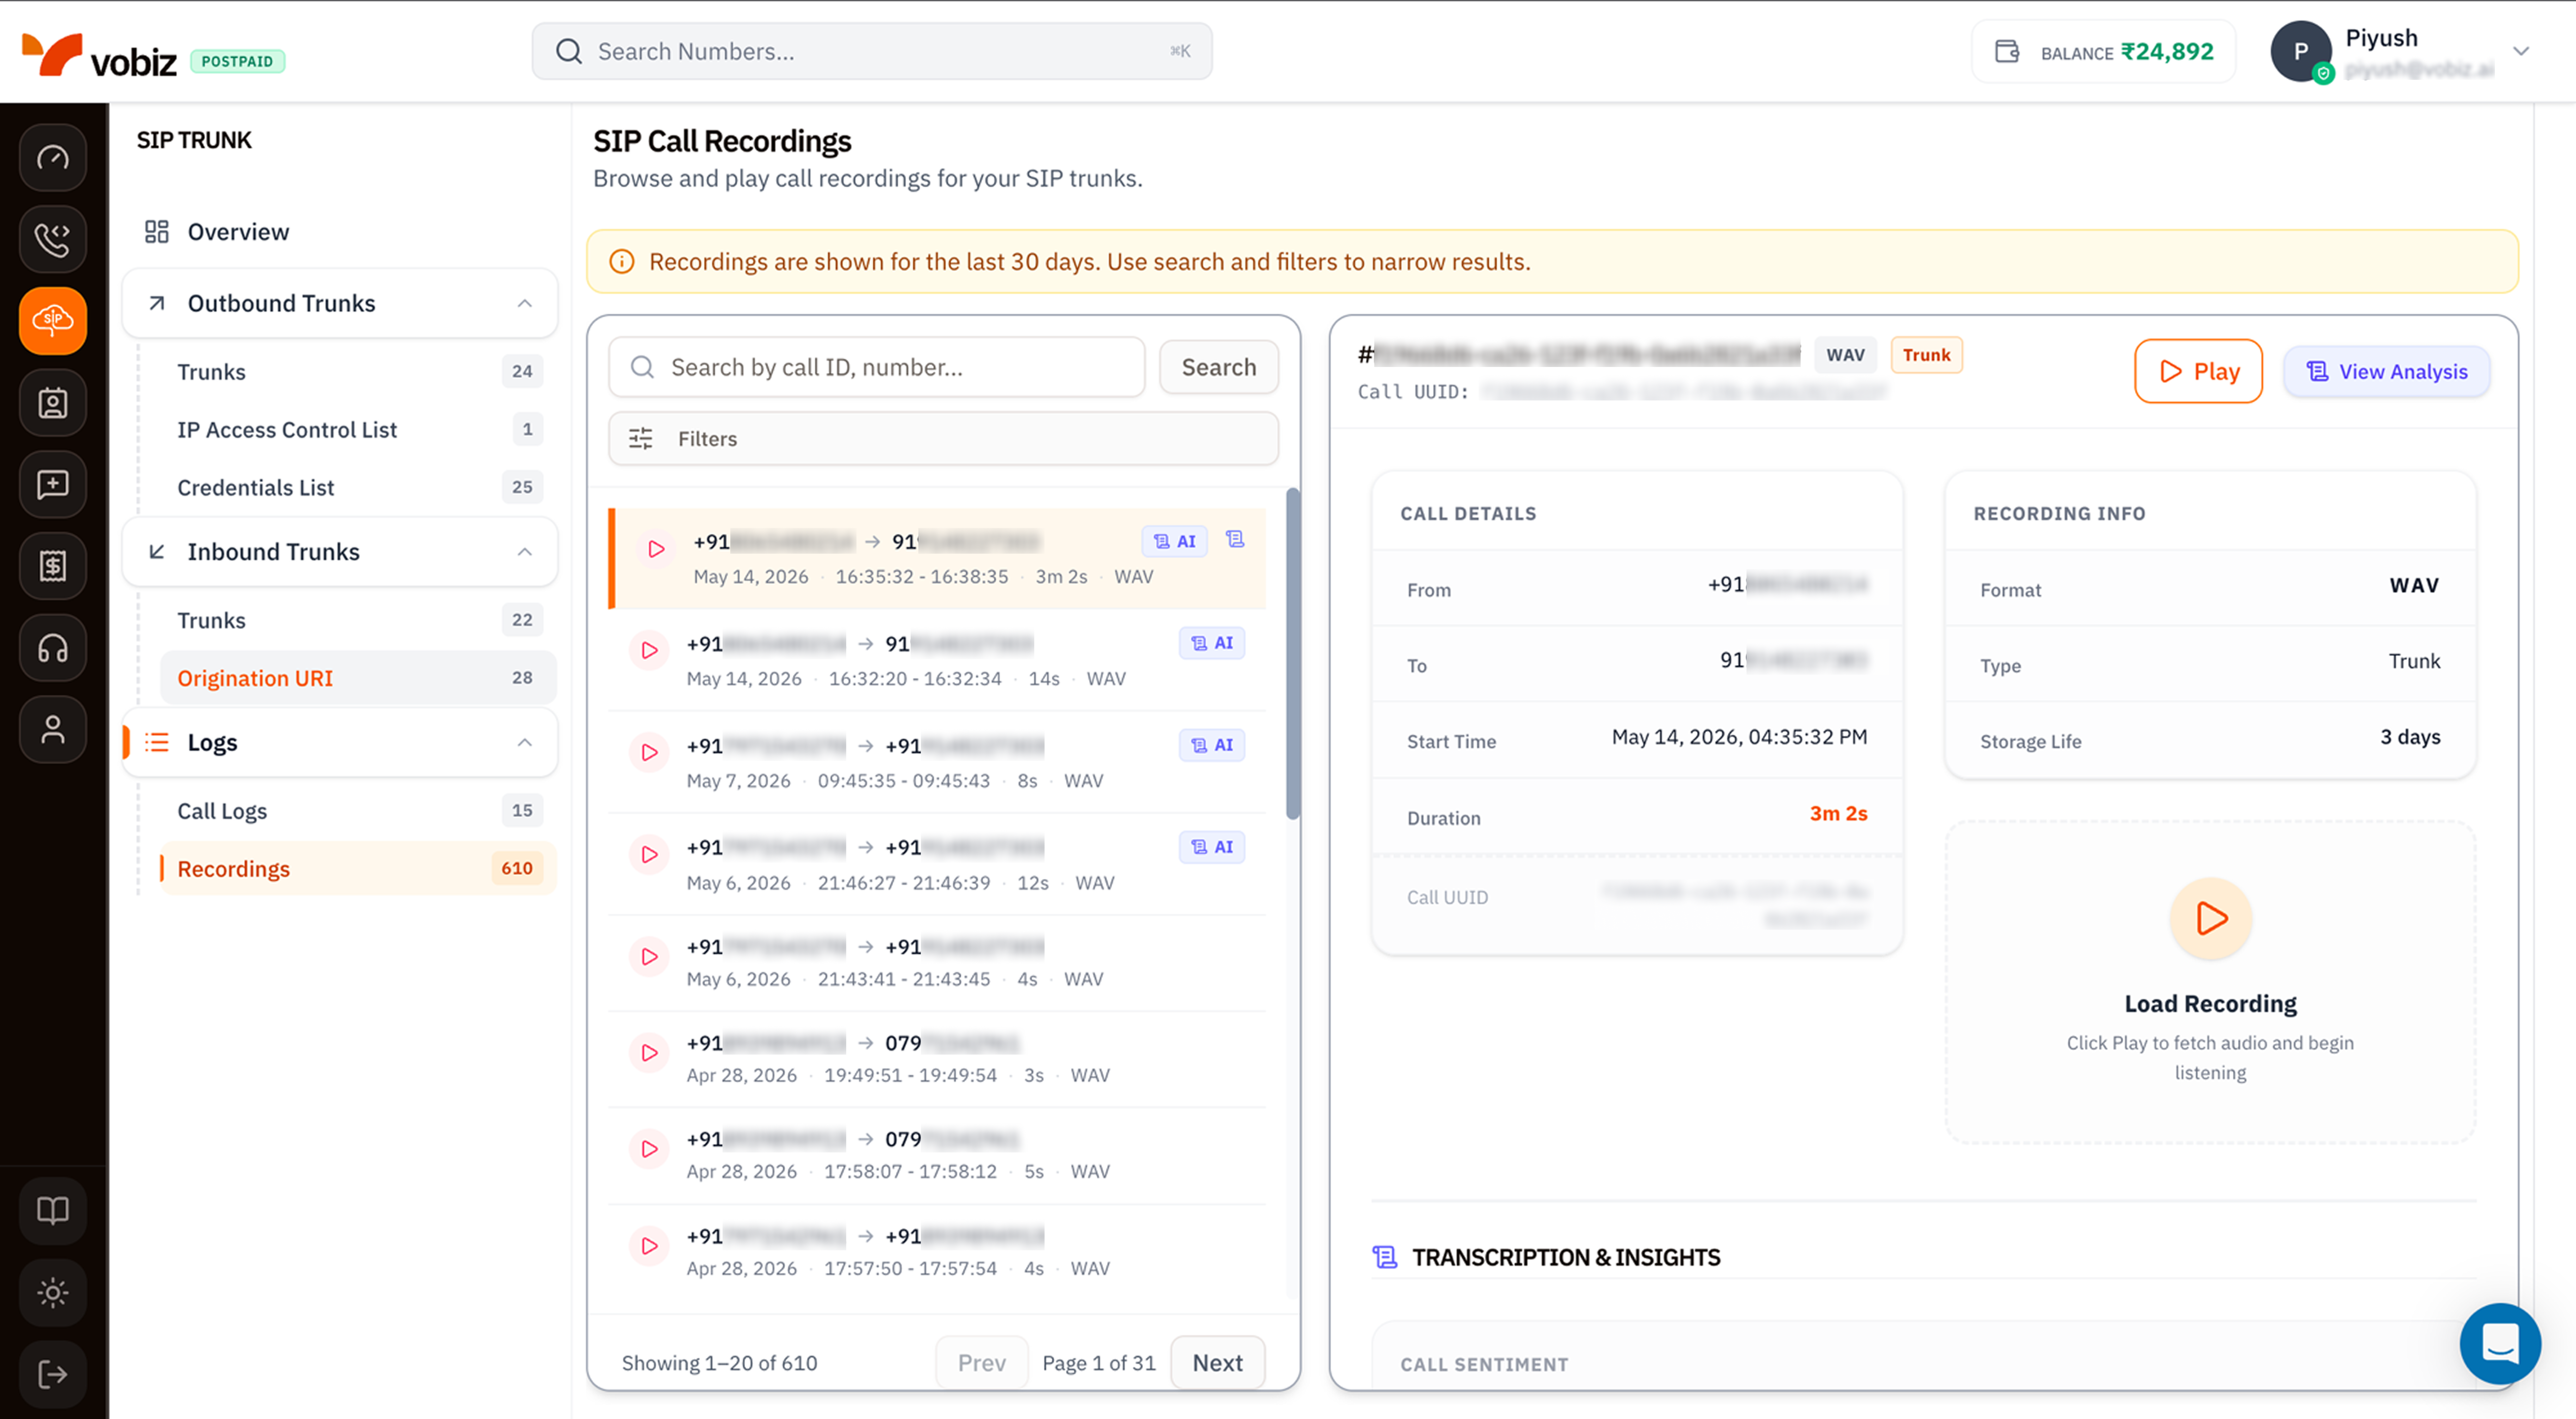Click AI badge on 21:46:27 recording
Image resolution: width=2576 pixels, height=1419 pixels.
click(x=1212, y=847)
